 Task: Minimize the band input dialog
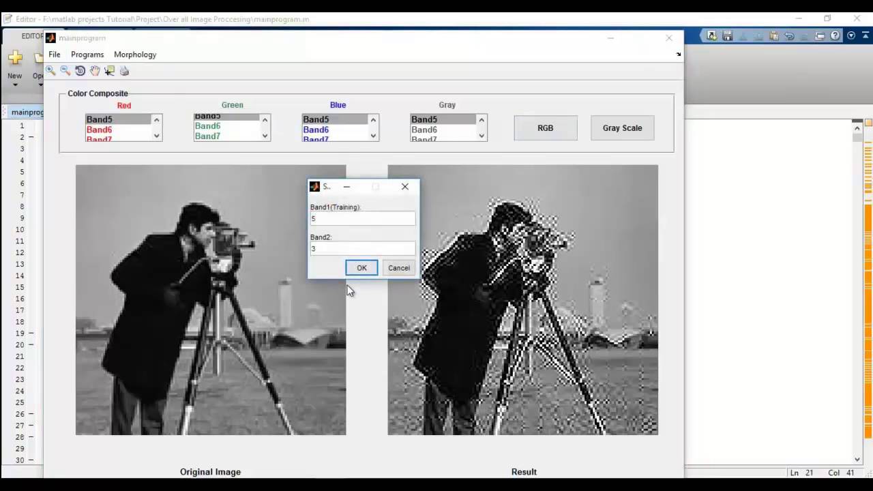[346, 186]
